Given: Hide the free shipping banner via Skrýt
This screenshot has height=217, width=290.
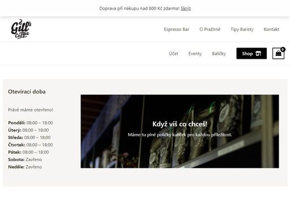Looking at the screenshot, I should [186, 8].
